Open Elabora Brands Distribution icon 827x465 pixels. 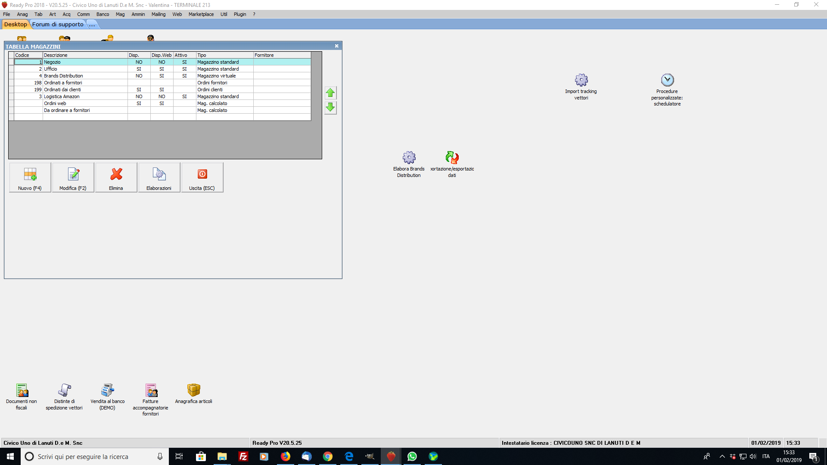pos(409,164)
